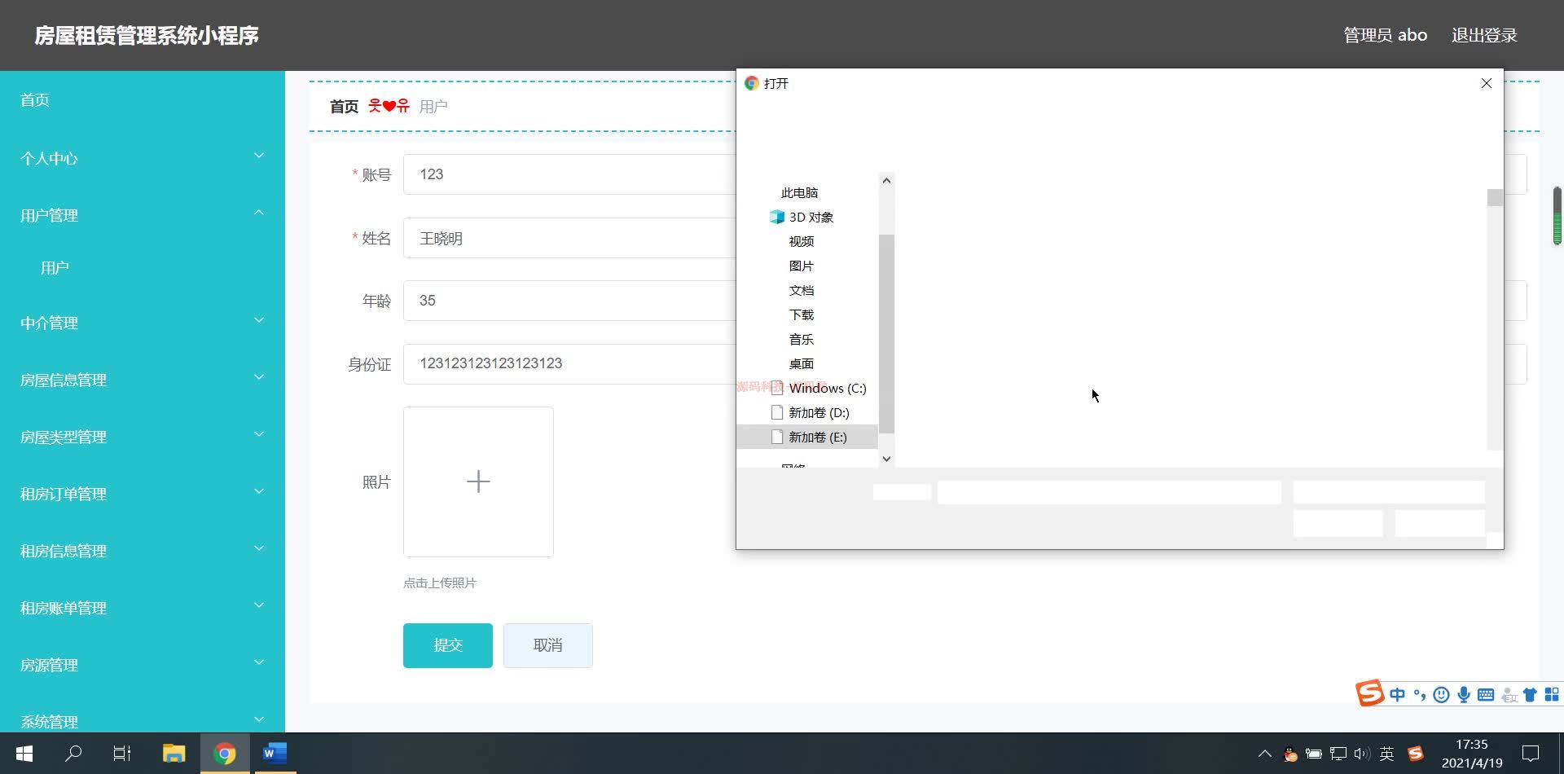Image resolution: width=1564 pixels, height=774 pixels.
Task: Toggle Chinese input mode 中 icon
Action: (x=1398, y=694)
